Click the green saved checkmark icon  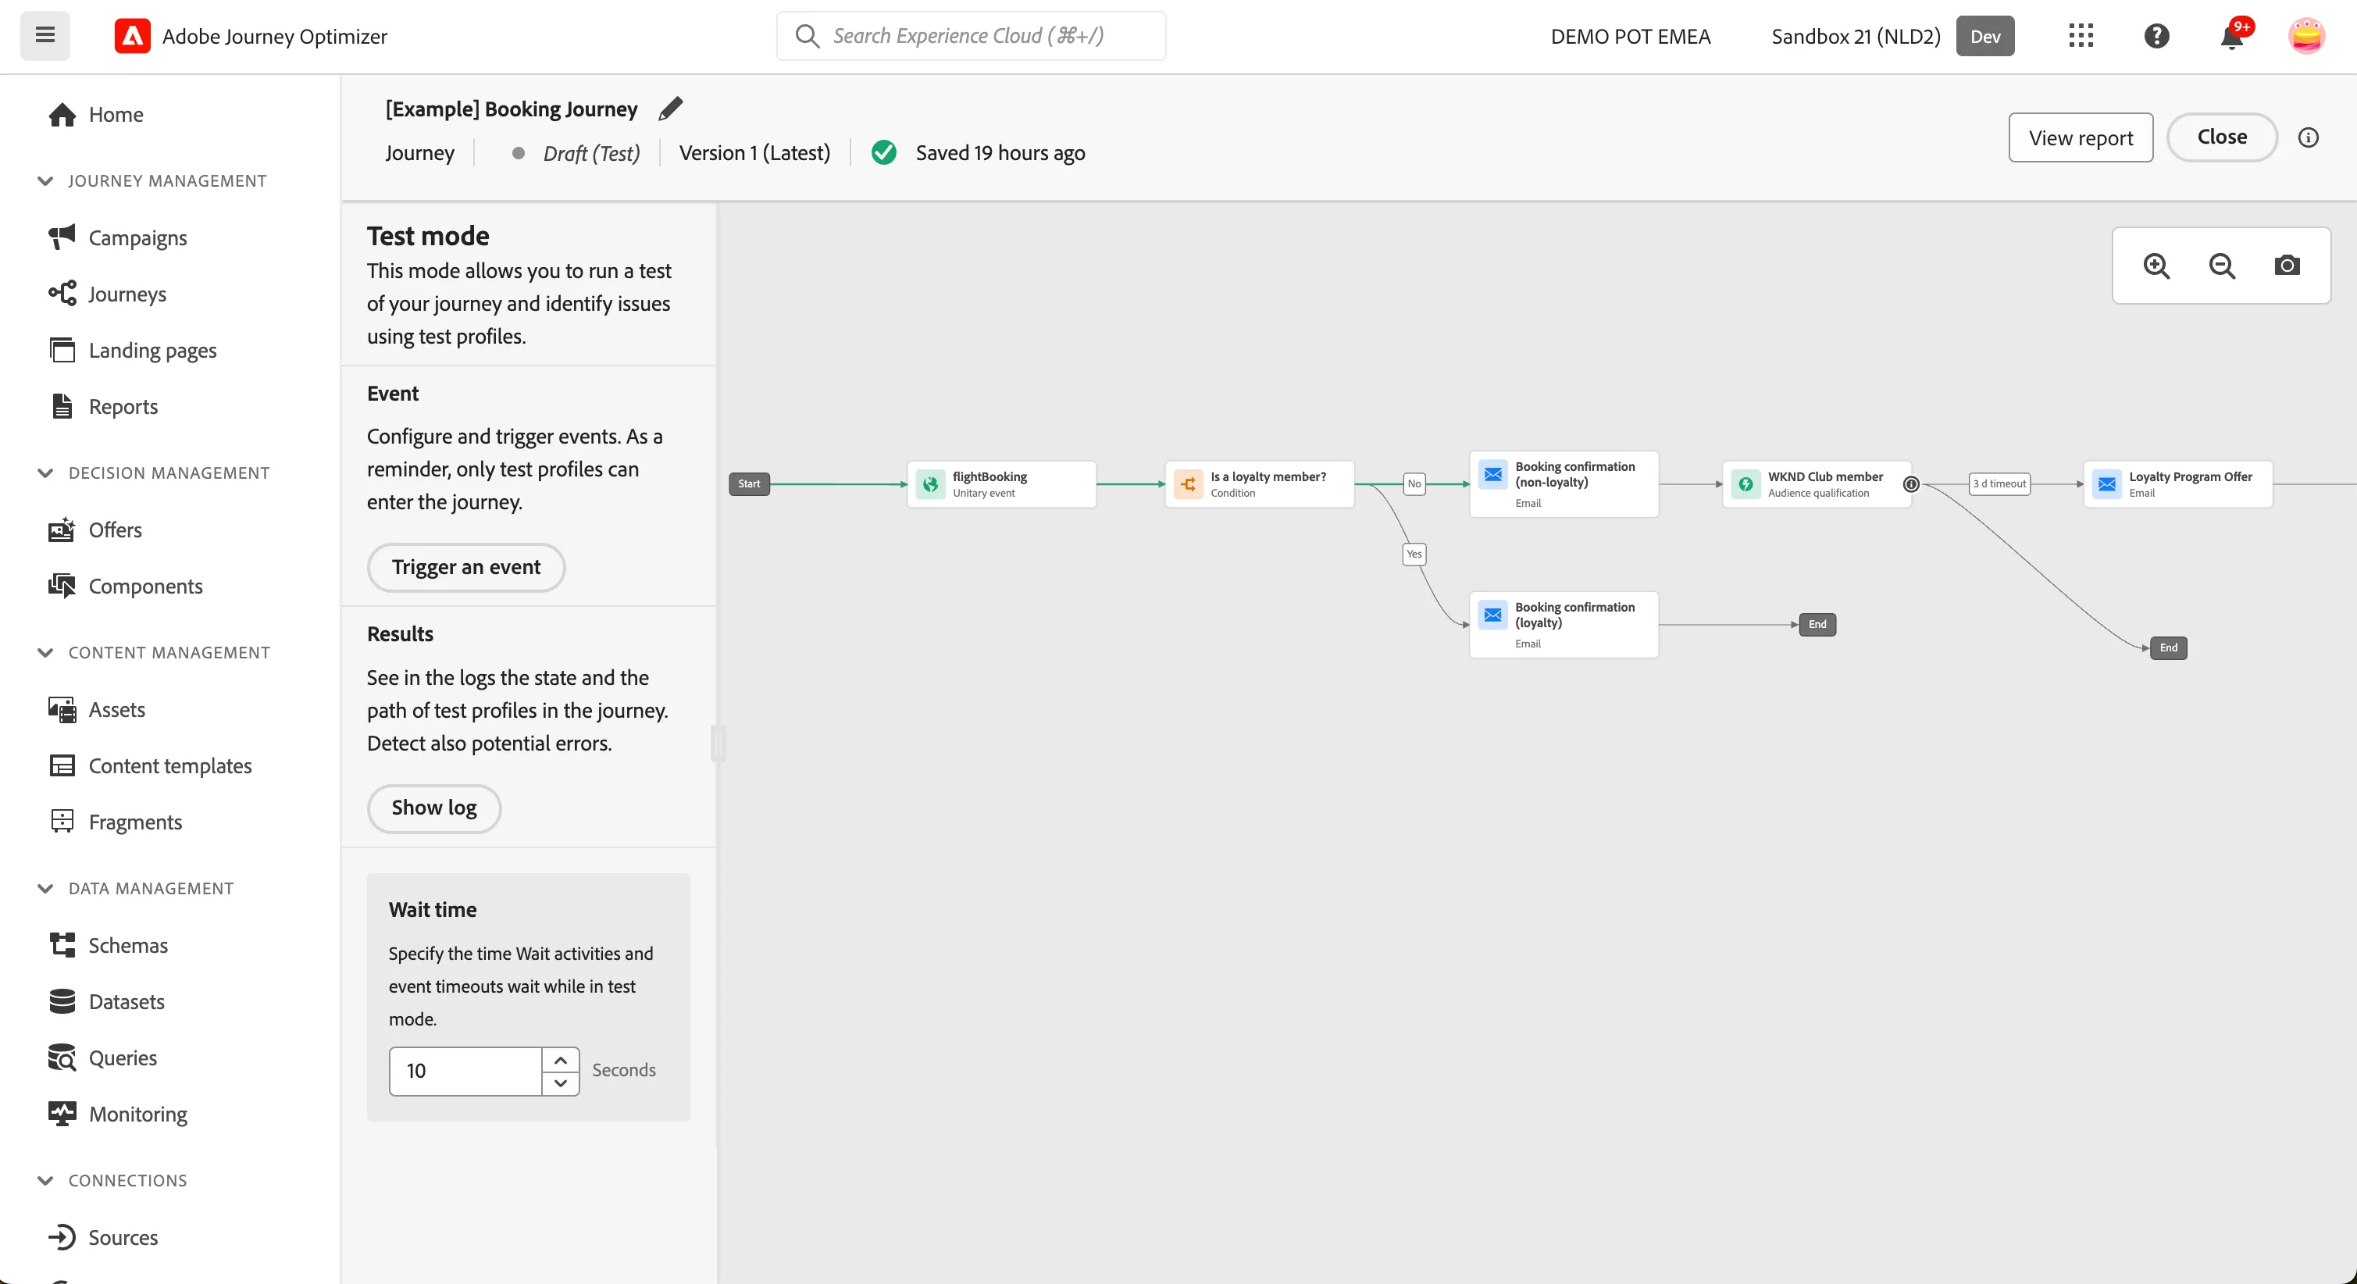[x=884, y=153]
